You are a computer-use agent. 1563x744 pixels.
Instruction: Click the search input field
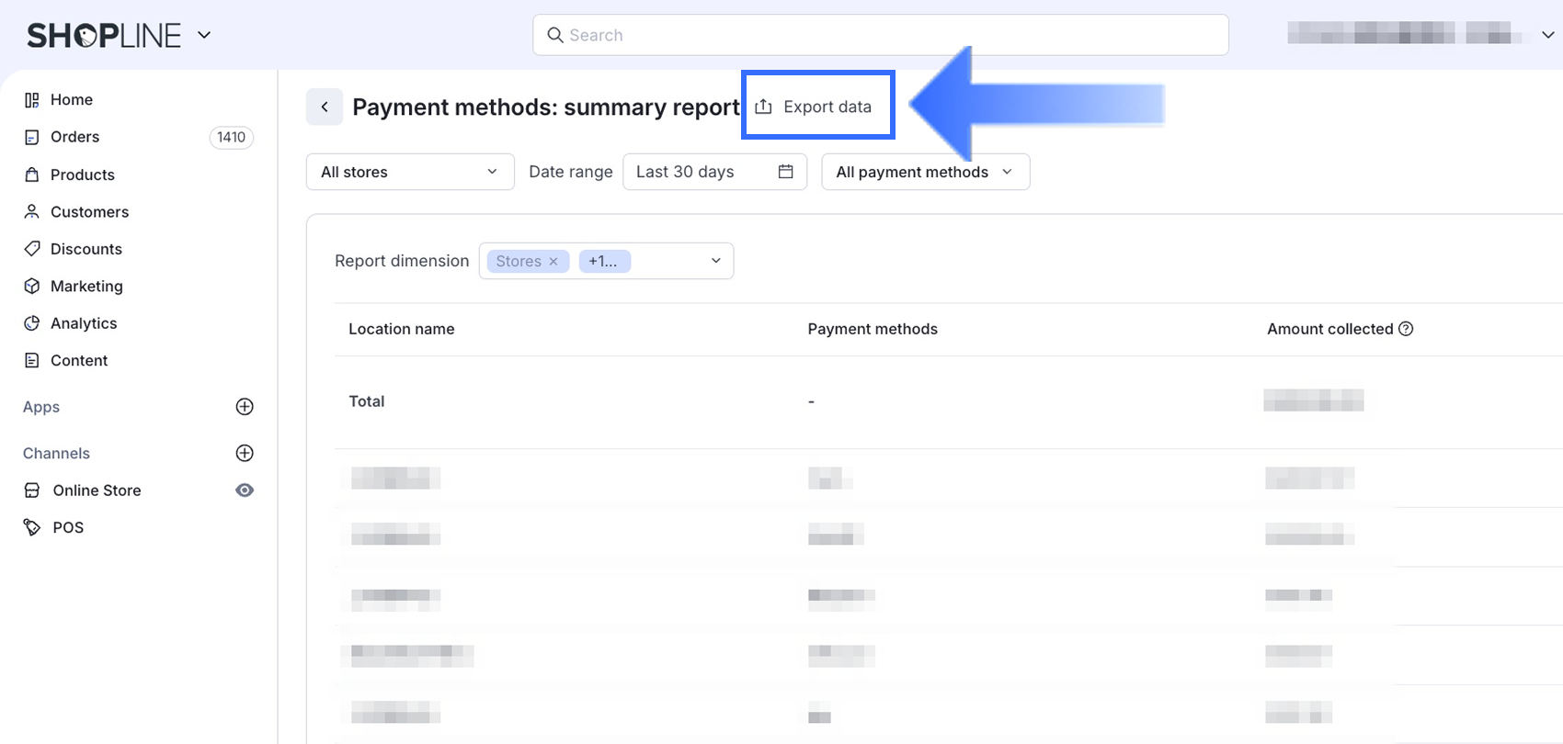880,35
